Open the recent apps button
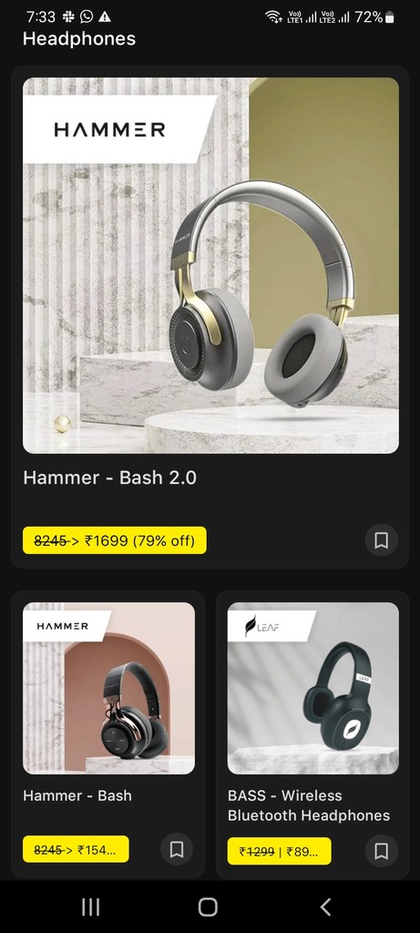420x933 pixels. [x=90, y=907]
